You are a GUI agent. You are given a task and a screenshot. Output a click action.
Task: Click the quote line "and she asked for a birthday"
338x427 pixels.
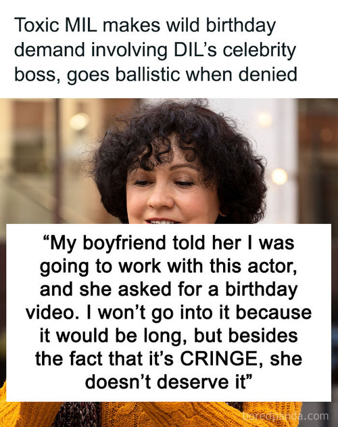[168, 289]
